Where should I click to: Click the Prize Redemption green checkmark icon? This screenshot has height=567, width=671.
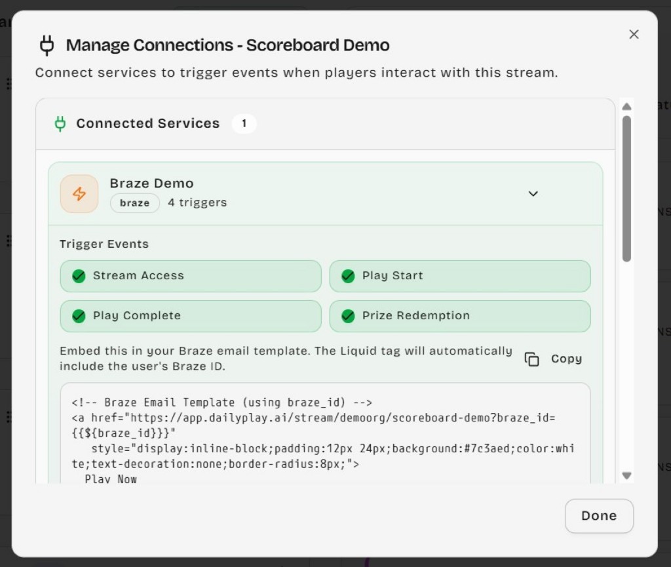348,316
